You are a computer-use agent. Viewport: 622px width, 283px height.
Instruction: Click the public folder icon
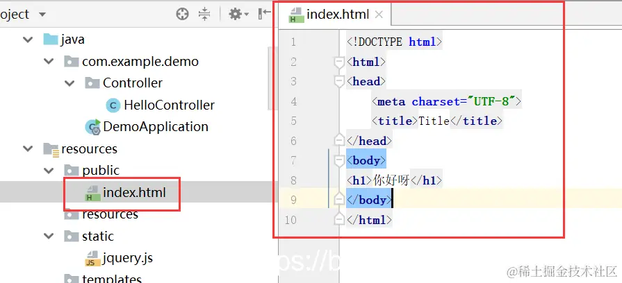[72, 171]
